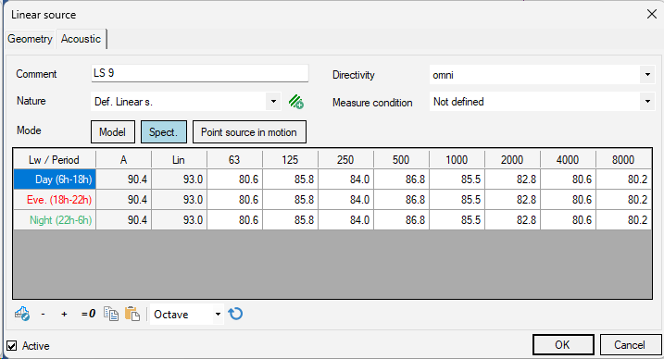Click the 125 Hz column header
The width and height of the screenshot is (664, 359).
click(290, 160)
